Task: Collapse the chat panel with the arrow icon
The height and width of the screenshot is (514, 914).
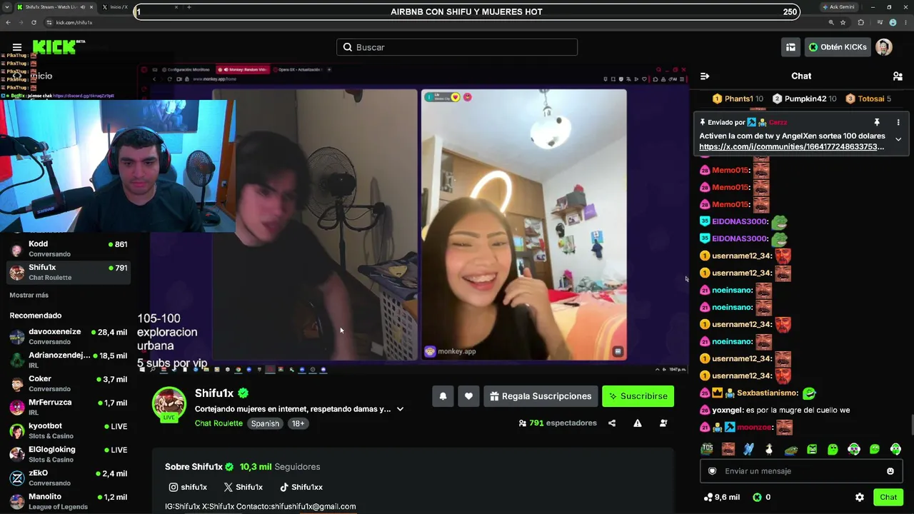Action: (x=705, y=76)
